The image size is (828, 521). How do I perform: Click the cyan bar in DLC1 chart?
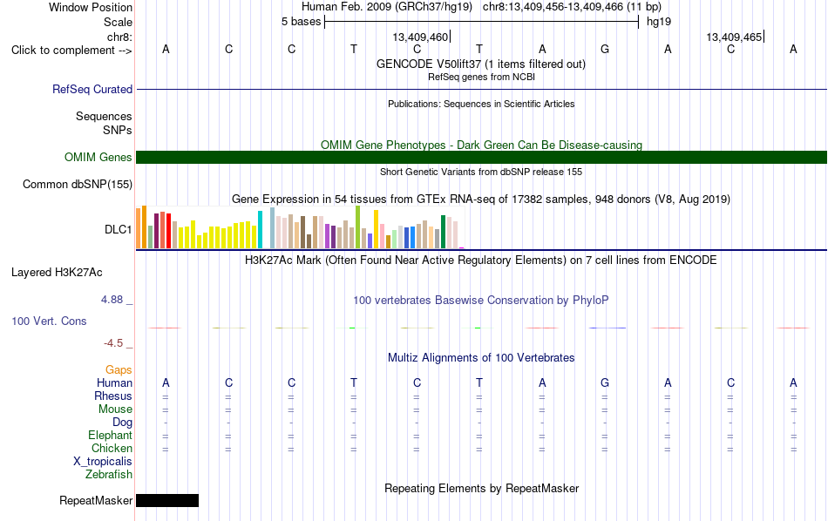click(x=260, y=230)
